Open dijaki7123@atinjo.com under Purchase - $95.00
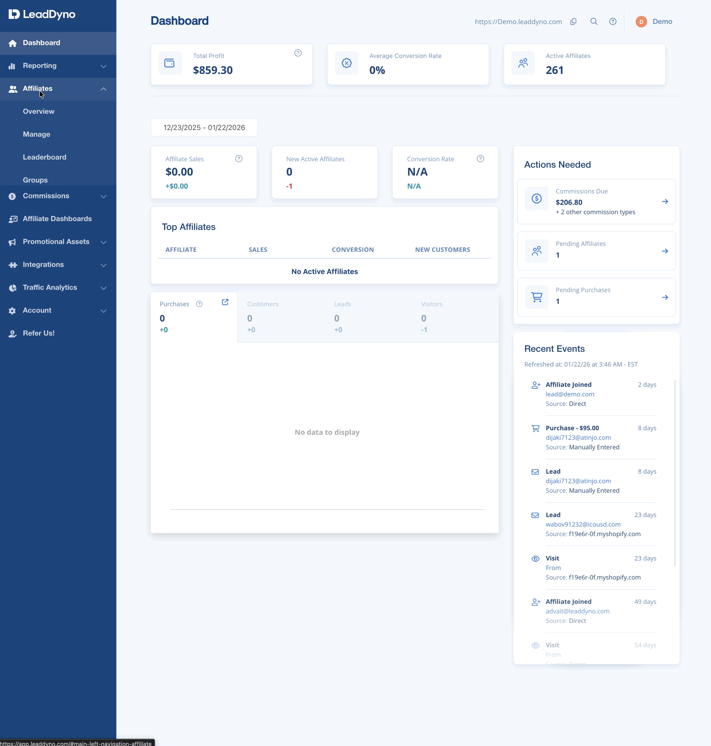The width and height of the screenshot is (711, 746). click(578, 437)
